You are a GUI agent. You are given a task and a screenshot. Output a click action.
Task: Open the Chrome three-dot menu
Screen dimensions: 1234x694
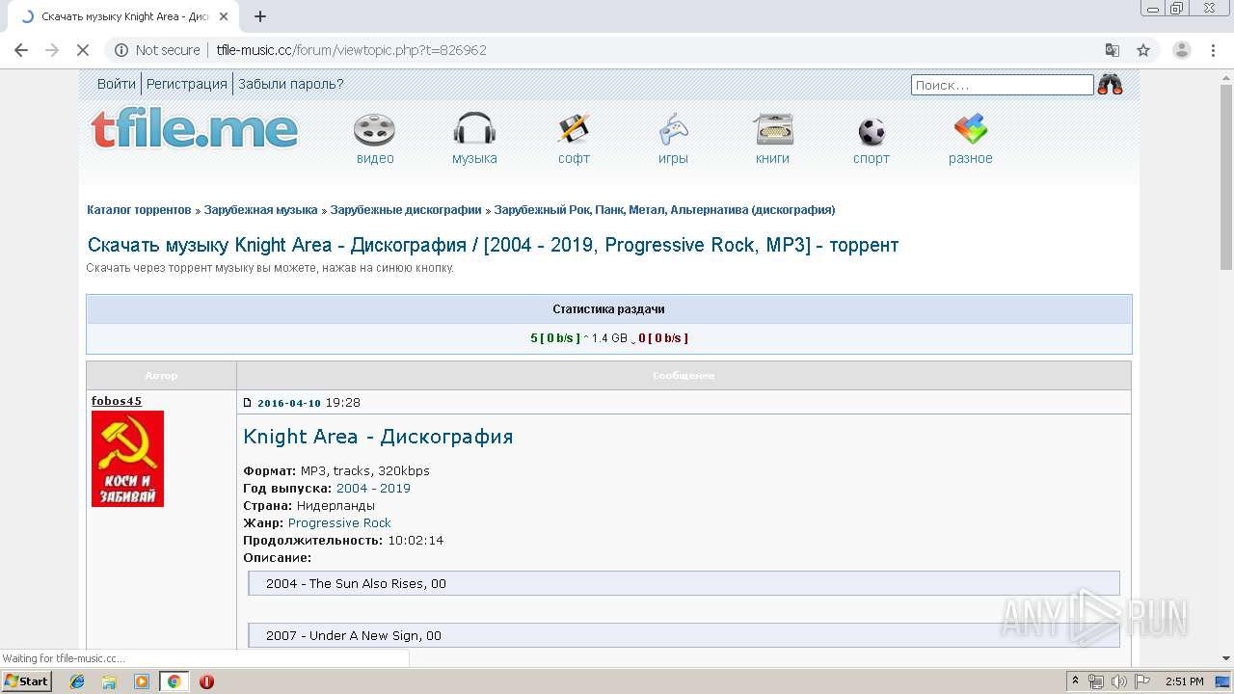pyautogui.click(x=1214, y=50)
